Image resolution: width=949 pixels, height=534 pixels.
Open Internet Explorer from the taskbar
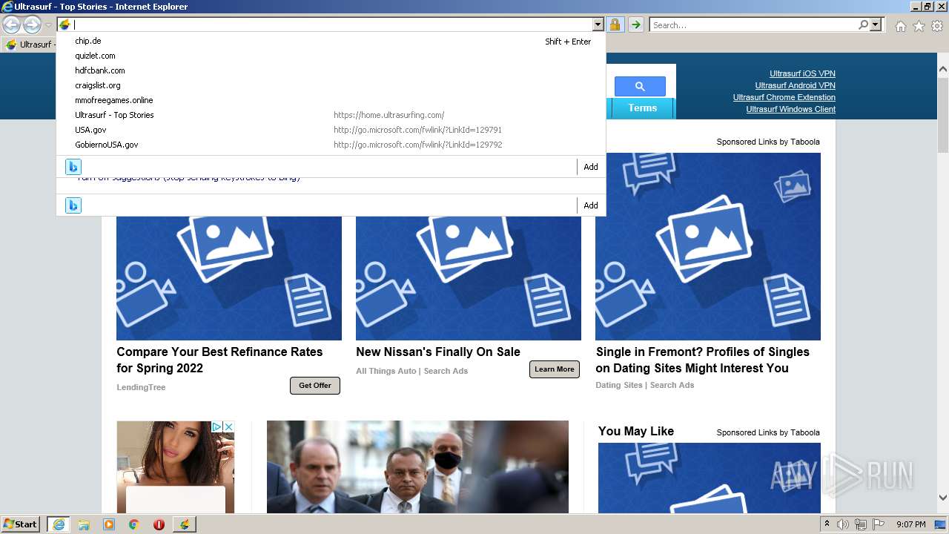tap(58, 524)
